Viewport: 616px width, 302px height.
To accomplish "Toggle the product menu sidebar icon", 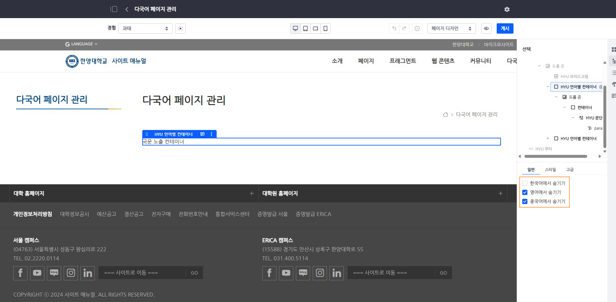I will pos(114,9).
